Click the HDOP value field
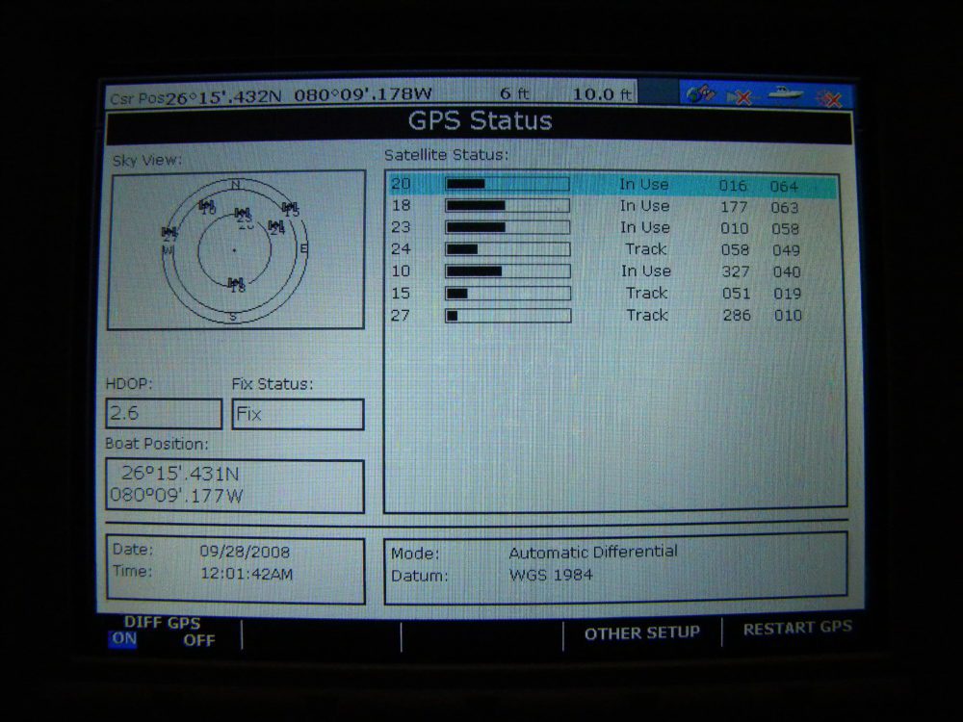Viewport: 963px width, 722px height. [x=164, y=414]
